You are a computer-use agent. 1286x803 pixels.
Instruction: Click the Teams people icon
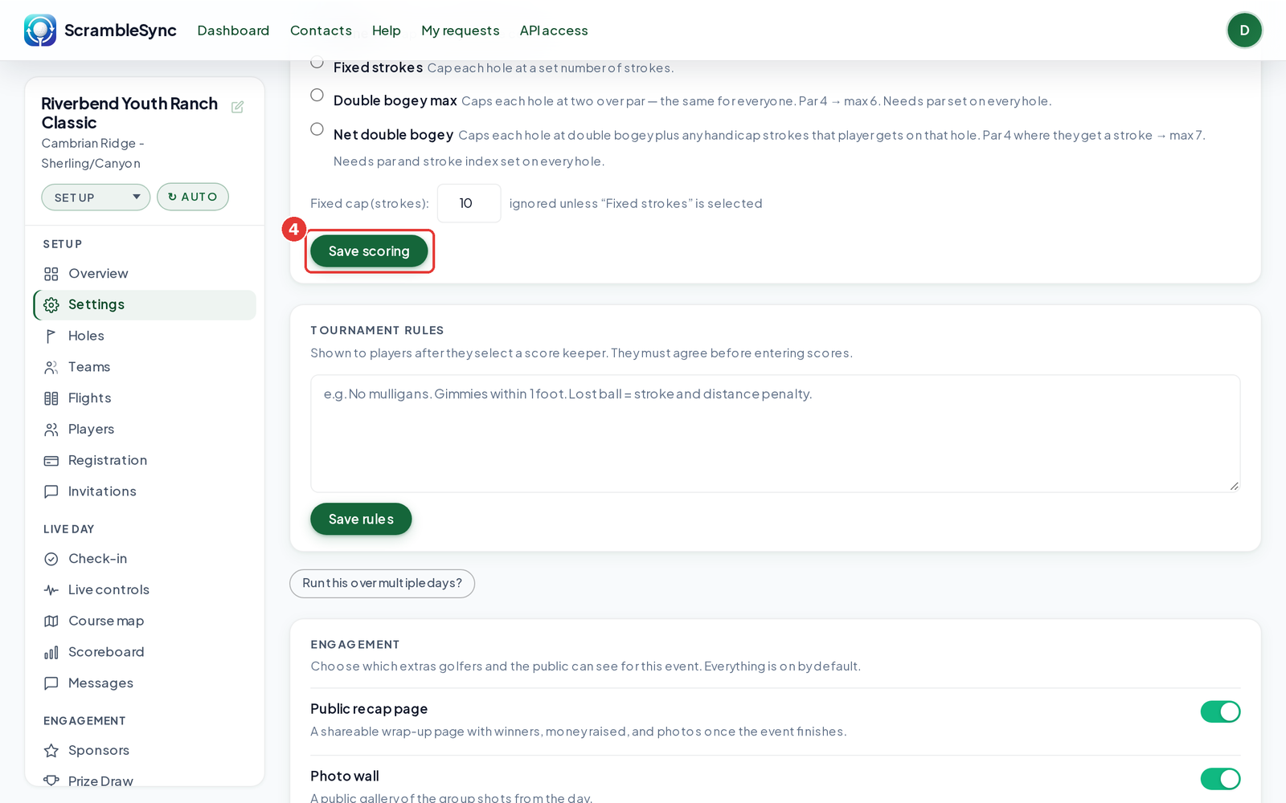(51, 368)
